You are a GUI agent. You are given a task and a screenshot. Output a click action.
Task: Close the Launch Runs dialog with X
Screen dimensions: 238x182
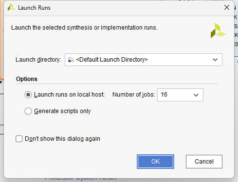(x=227, y=7)
